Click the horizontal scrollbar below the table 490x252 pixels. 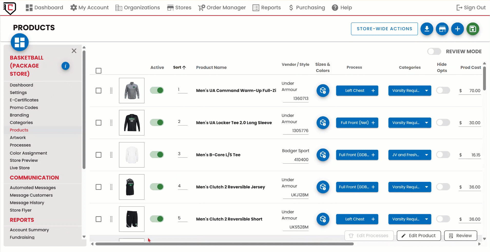[x=224, y=244]
